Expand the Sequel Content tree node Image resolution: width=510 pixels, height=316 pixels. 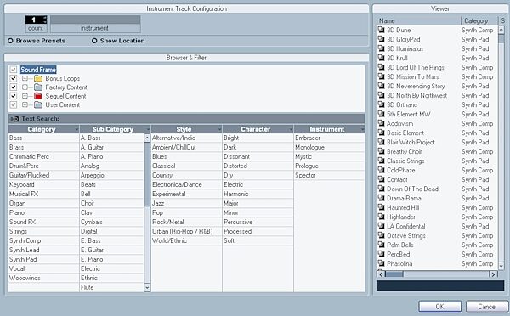25,96
